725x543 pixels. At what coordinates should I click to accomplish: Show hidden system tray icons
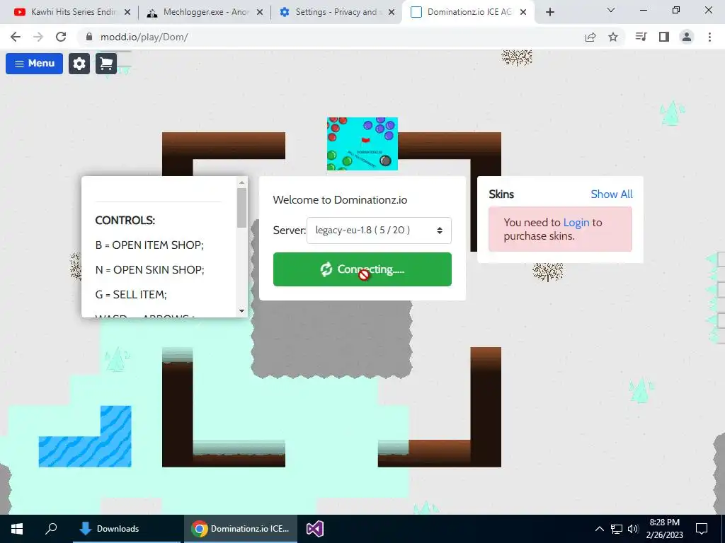tap(599, 529)
